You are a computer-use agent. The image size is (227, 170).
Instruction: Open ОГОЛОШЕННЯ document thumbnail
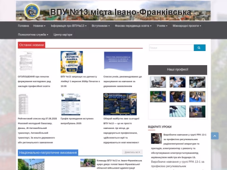click(x=26, y=62)
